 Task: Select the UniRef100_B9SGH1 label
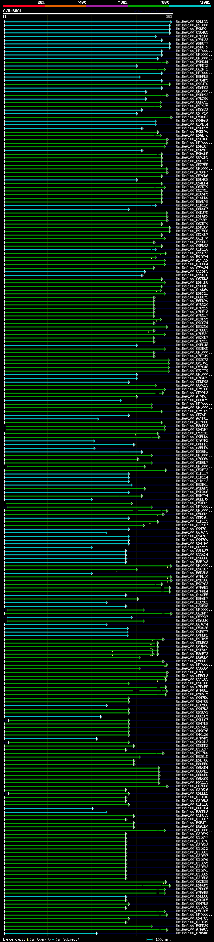coord(192,451)
